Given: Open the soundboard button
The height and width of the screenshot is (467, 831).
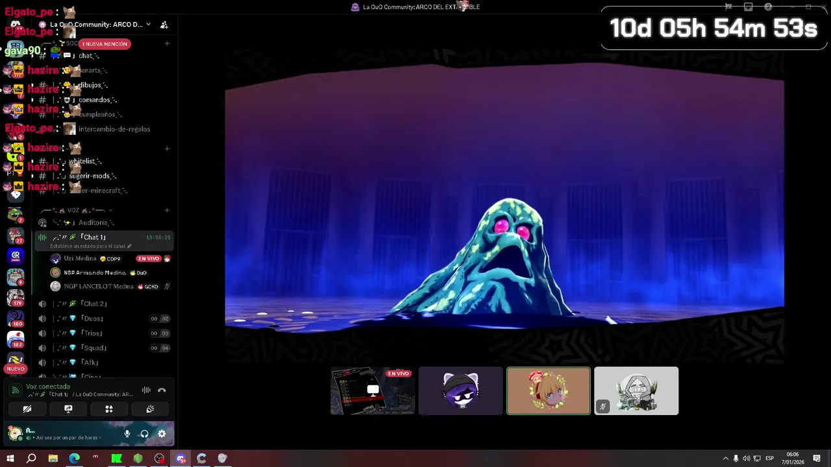Looking at the screenshot, I should point(150,409).
